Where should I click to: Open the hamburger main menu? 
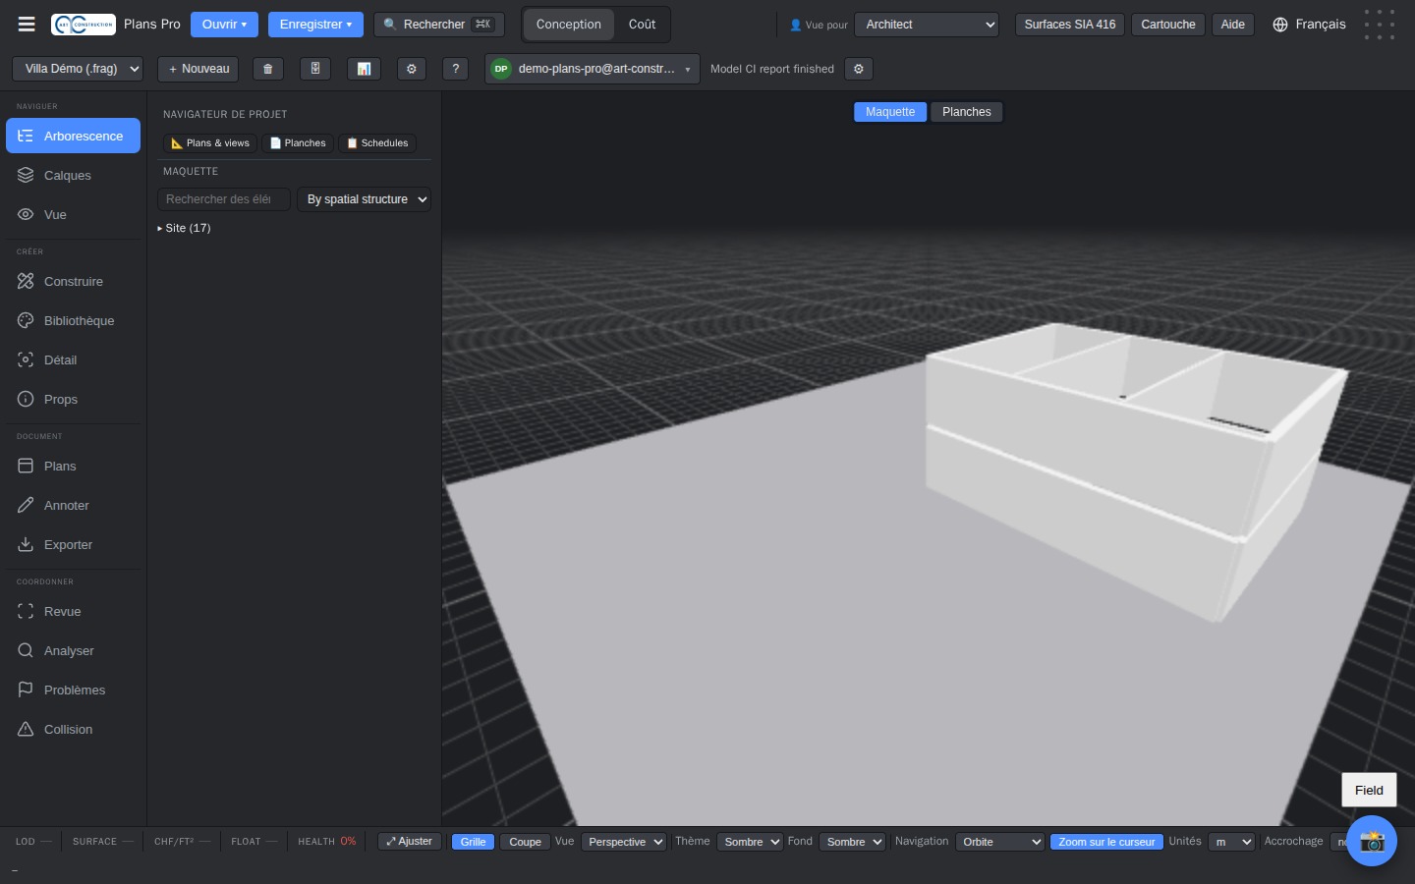tap(27, 25)
